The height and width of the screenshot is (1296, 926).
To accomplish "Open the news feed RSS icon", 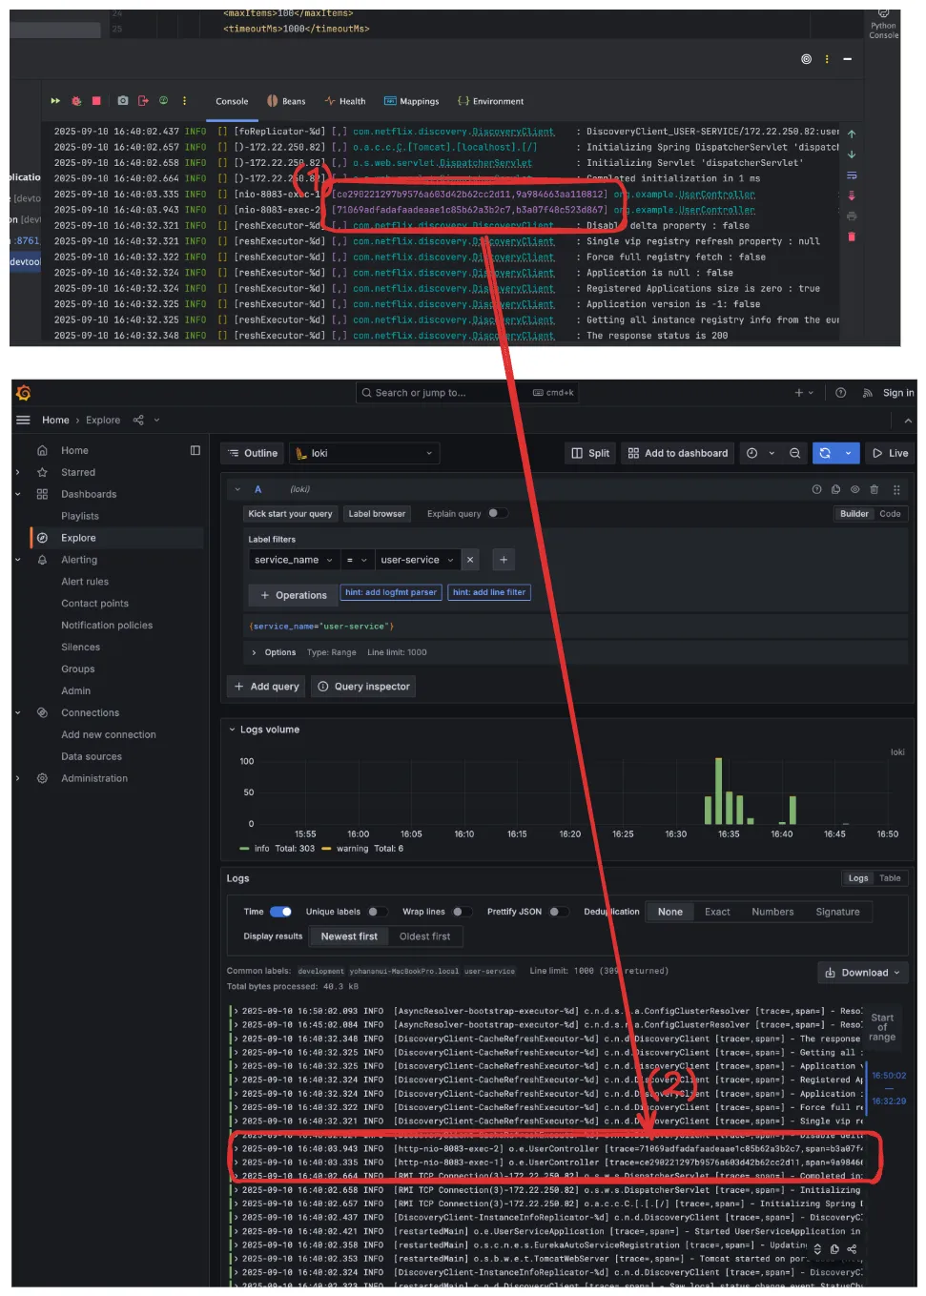I will tap(867, 393).
